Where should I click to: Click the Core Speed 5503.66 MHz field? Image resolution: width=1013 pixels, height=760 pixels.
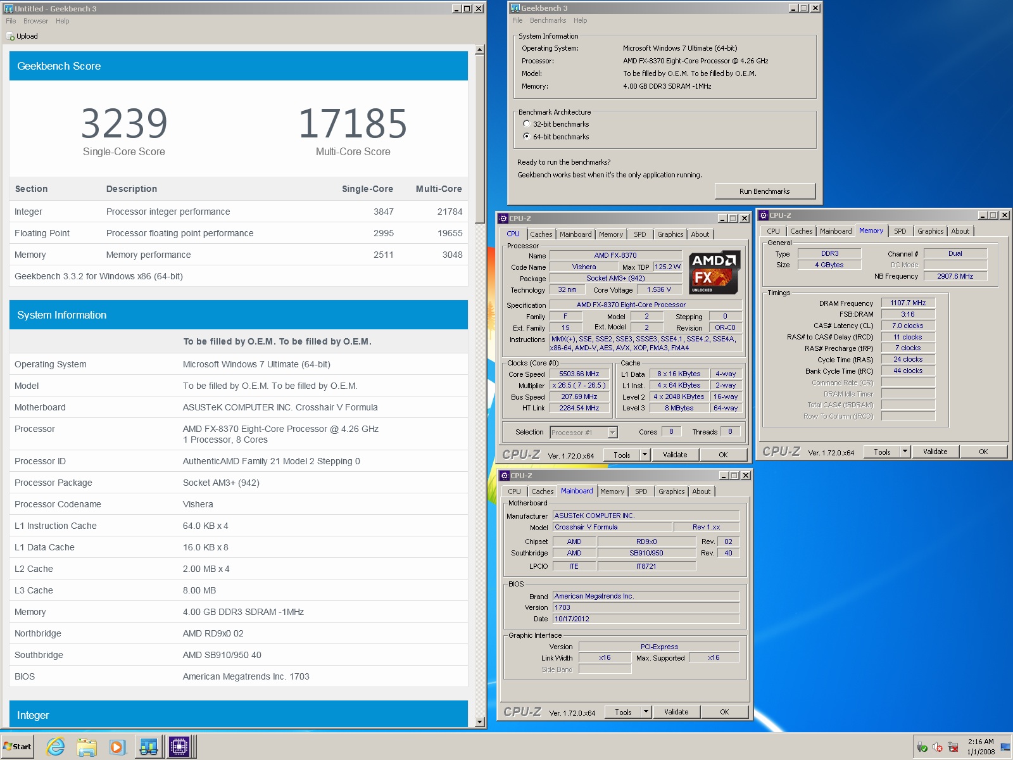pyautogui.click(x=579, y=374)
